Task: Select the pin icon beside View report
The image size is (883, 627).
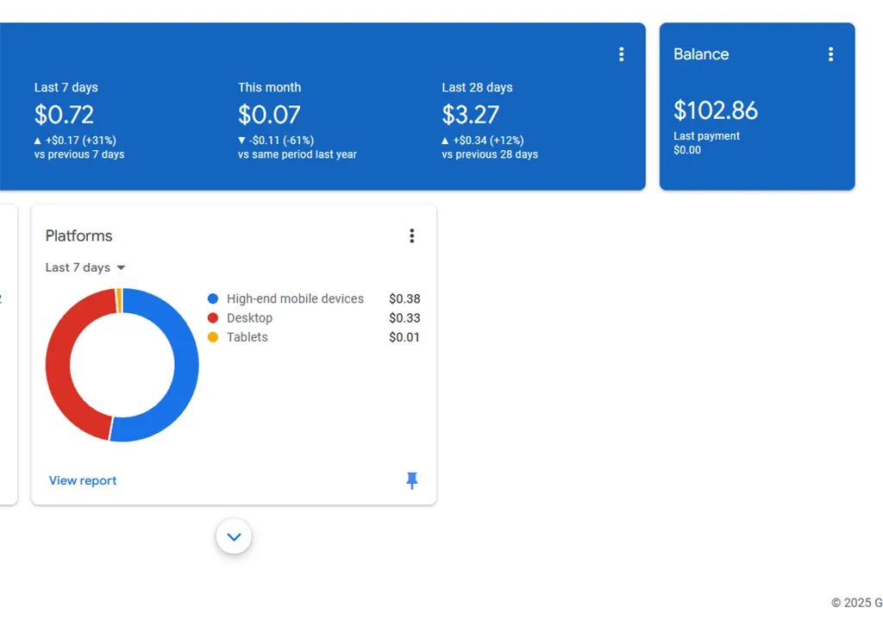Action: tap(411, 480)
